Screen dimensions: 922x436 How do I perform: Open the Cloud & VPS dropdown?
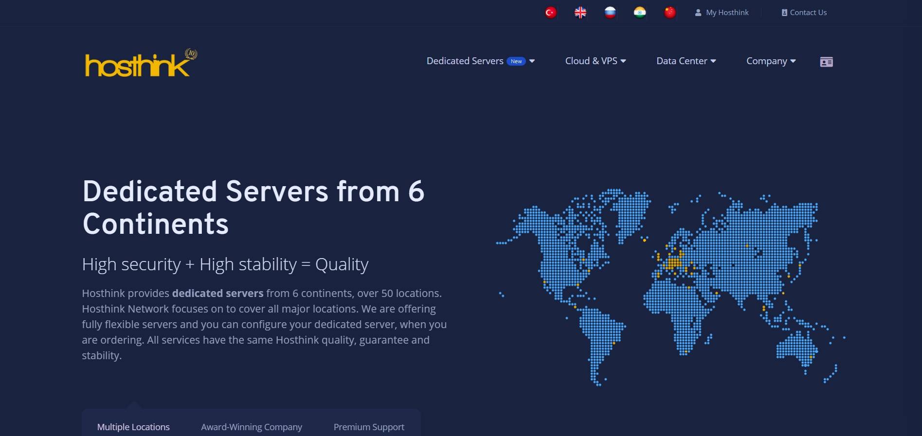pyautogui.click(x=596, y=61)
